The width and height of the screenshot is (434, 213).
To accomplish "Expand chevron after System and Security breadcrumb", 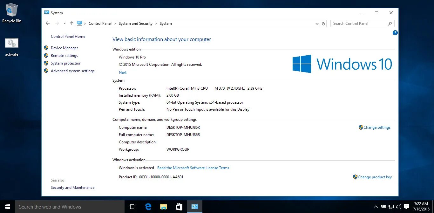I will click(x=156, y=24).
